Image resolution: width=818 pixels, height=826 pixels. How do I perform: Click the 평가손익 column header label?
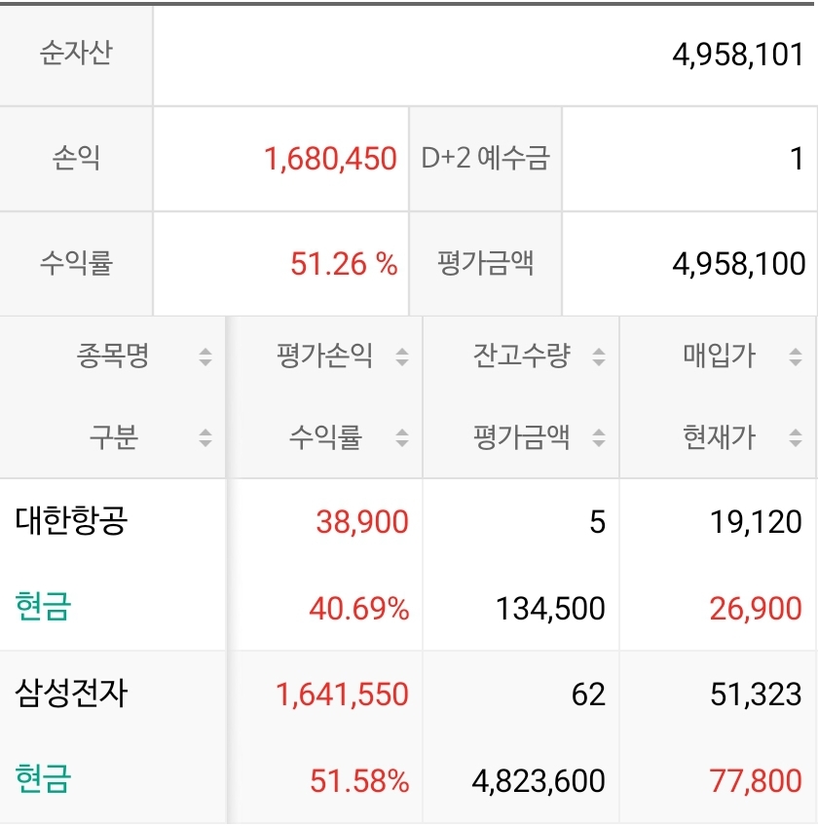pyautogui.click(x=324, y=357)
